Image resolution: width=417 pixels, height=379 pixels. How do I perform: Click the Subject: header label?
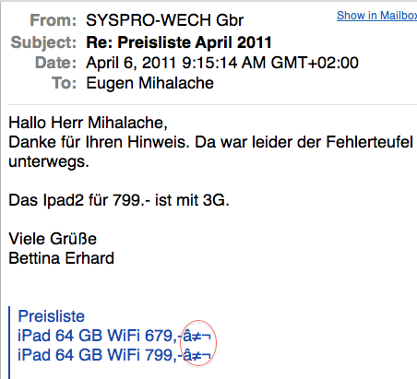pyautogui.click(x=43, y=42)
